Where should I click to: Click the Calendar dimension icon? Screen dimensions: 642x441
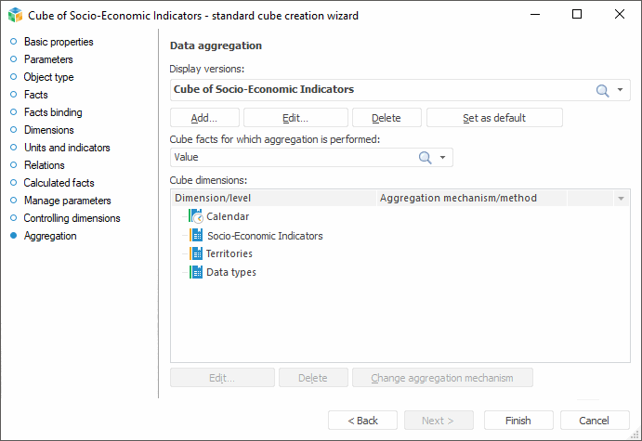(x=195, y=216)
